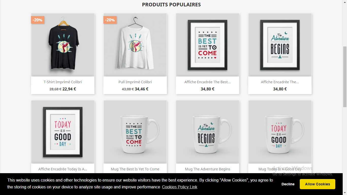Open T-Shirt Imprimé Colibri title link
347x195 pixels.
pyautogui.click(x=63, y=82)
